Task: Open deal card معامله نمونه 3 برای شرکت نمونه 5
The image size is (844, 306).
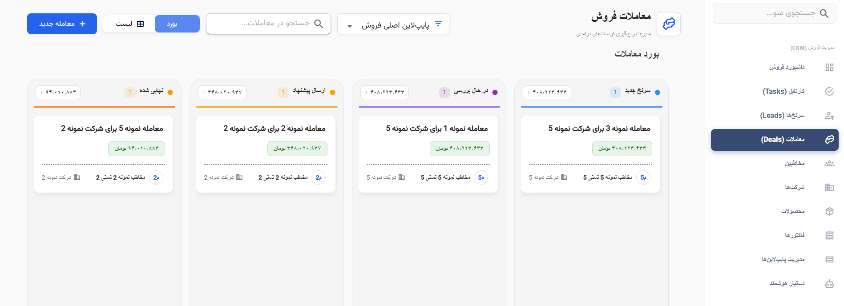Action: coord(590,154)
